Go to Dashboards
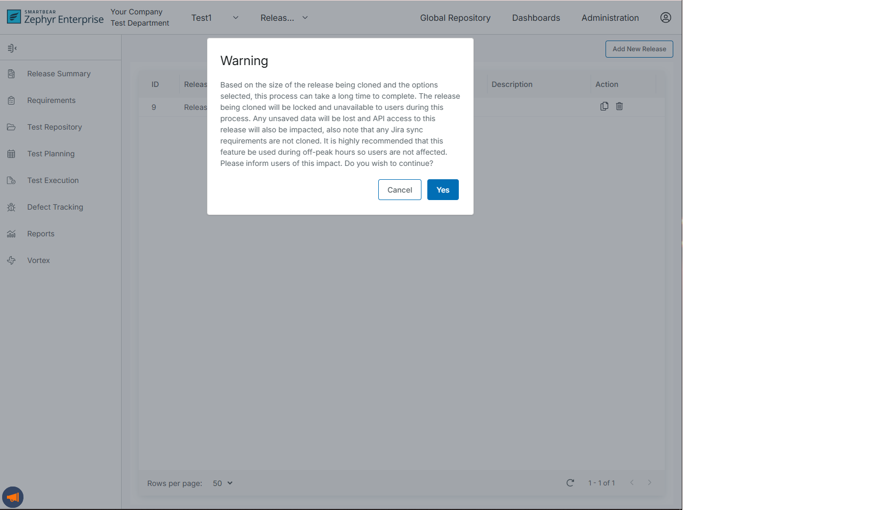The height and width of the screenshot is (510, 884). 536,18
